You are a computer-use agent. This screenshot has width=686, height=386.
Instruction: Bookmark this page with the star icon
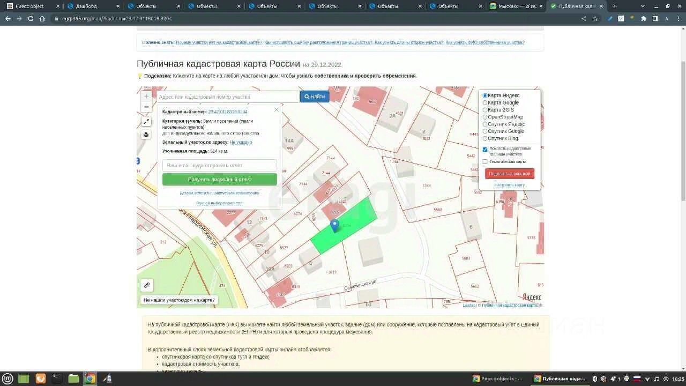click(x=595, y=18)
